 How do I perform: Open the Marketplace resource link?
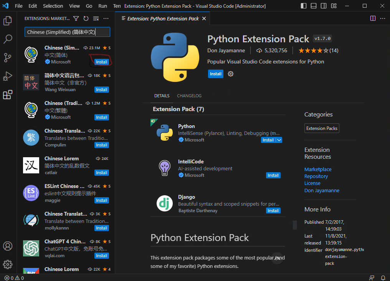[x=318, y=170]
